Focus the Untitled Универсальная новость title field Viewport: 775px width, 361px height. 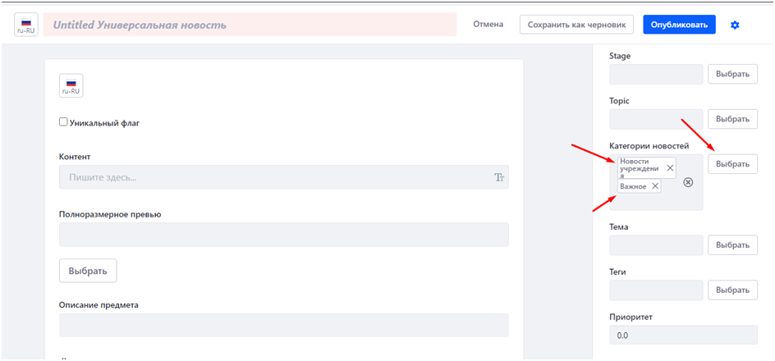(x=250, y=25)
